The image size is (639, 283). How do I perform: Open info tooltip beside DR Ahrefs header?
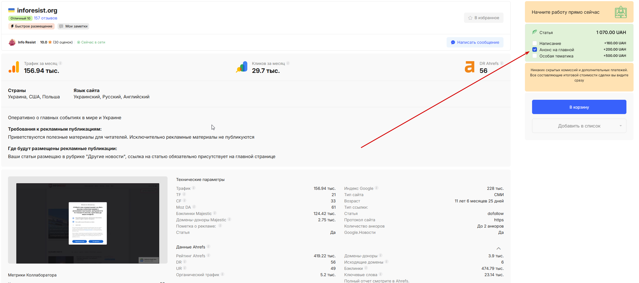pyautogui.click(x=502, y=63)
